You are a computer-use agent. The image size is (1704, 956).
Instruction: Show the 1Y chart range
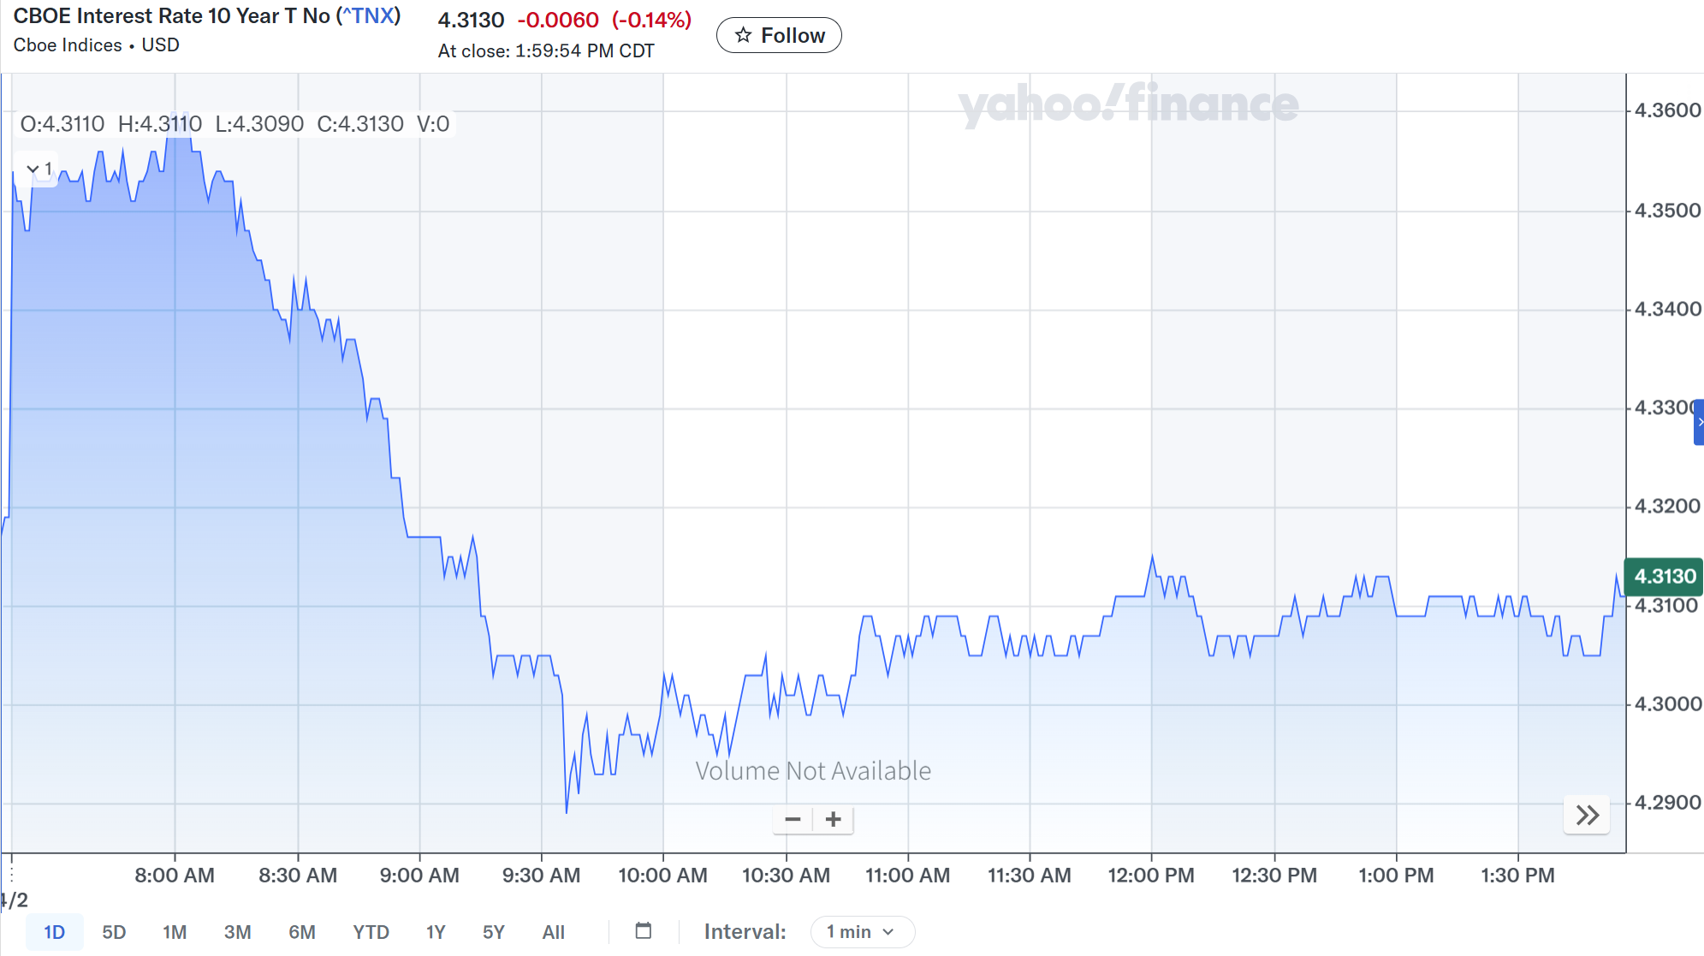436,931
